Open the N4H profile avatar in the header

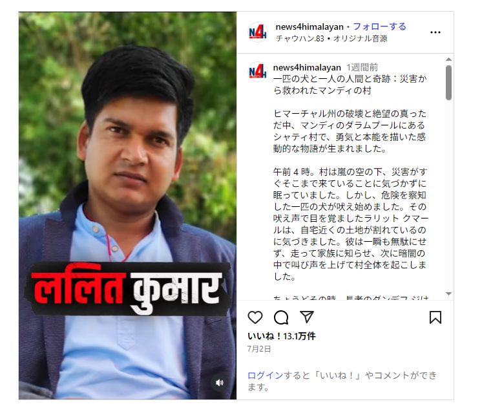click(258, 32)
